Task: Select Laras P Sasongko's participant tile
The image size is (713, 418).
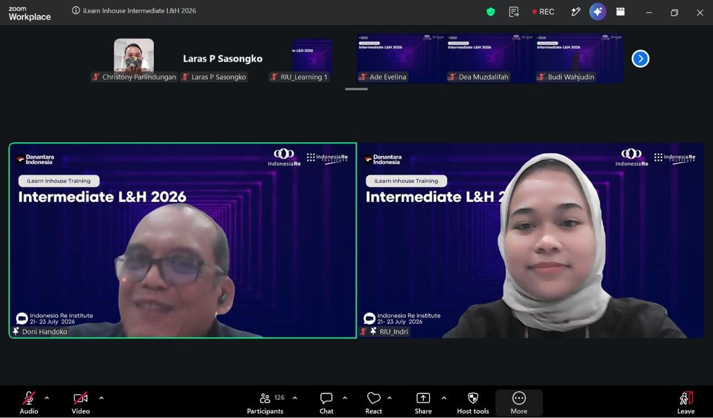Action: pyautogui.click(x=222, y=58)
